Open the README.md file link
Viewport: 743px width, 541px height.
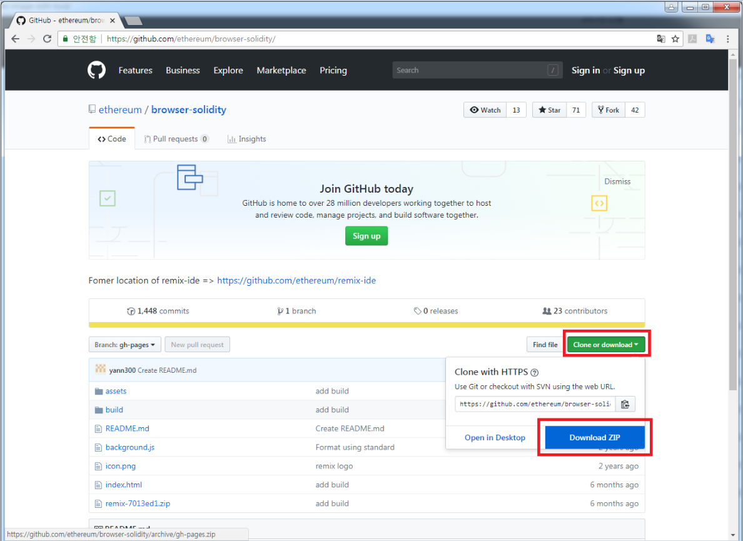126,428
